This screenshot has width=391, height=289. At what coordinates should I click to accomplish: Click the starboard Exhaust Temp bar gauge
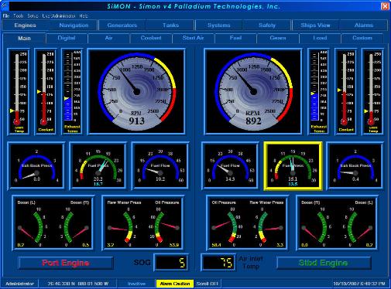pyautogui.click(x=318, y=91)
